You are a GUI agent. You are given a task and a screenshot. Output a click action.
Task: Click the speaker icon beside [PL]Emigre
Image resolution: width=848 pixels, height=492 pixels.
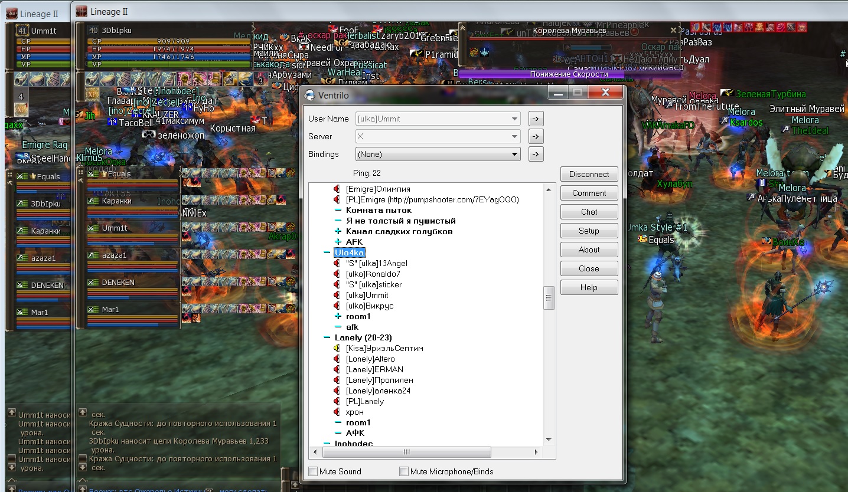337,199
